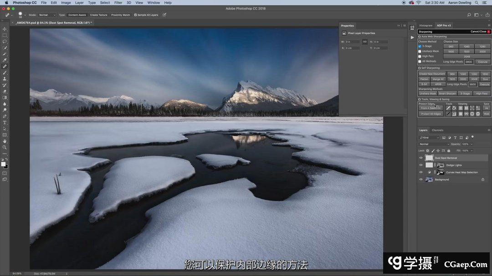
Task: Click the Protect All Edges button
Action: point(430,114)
